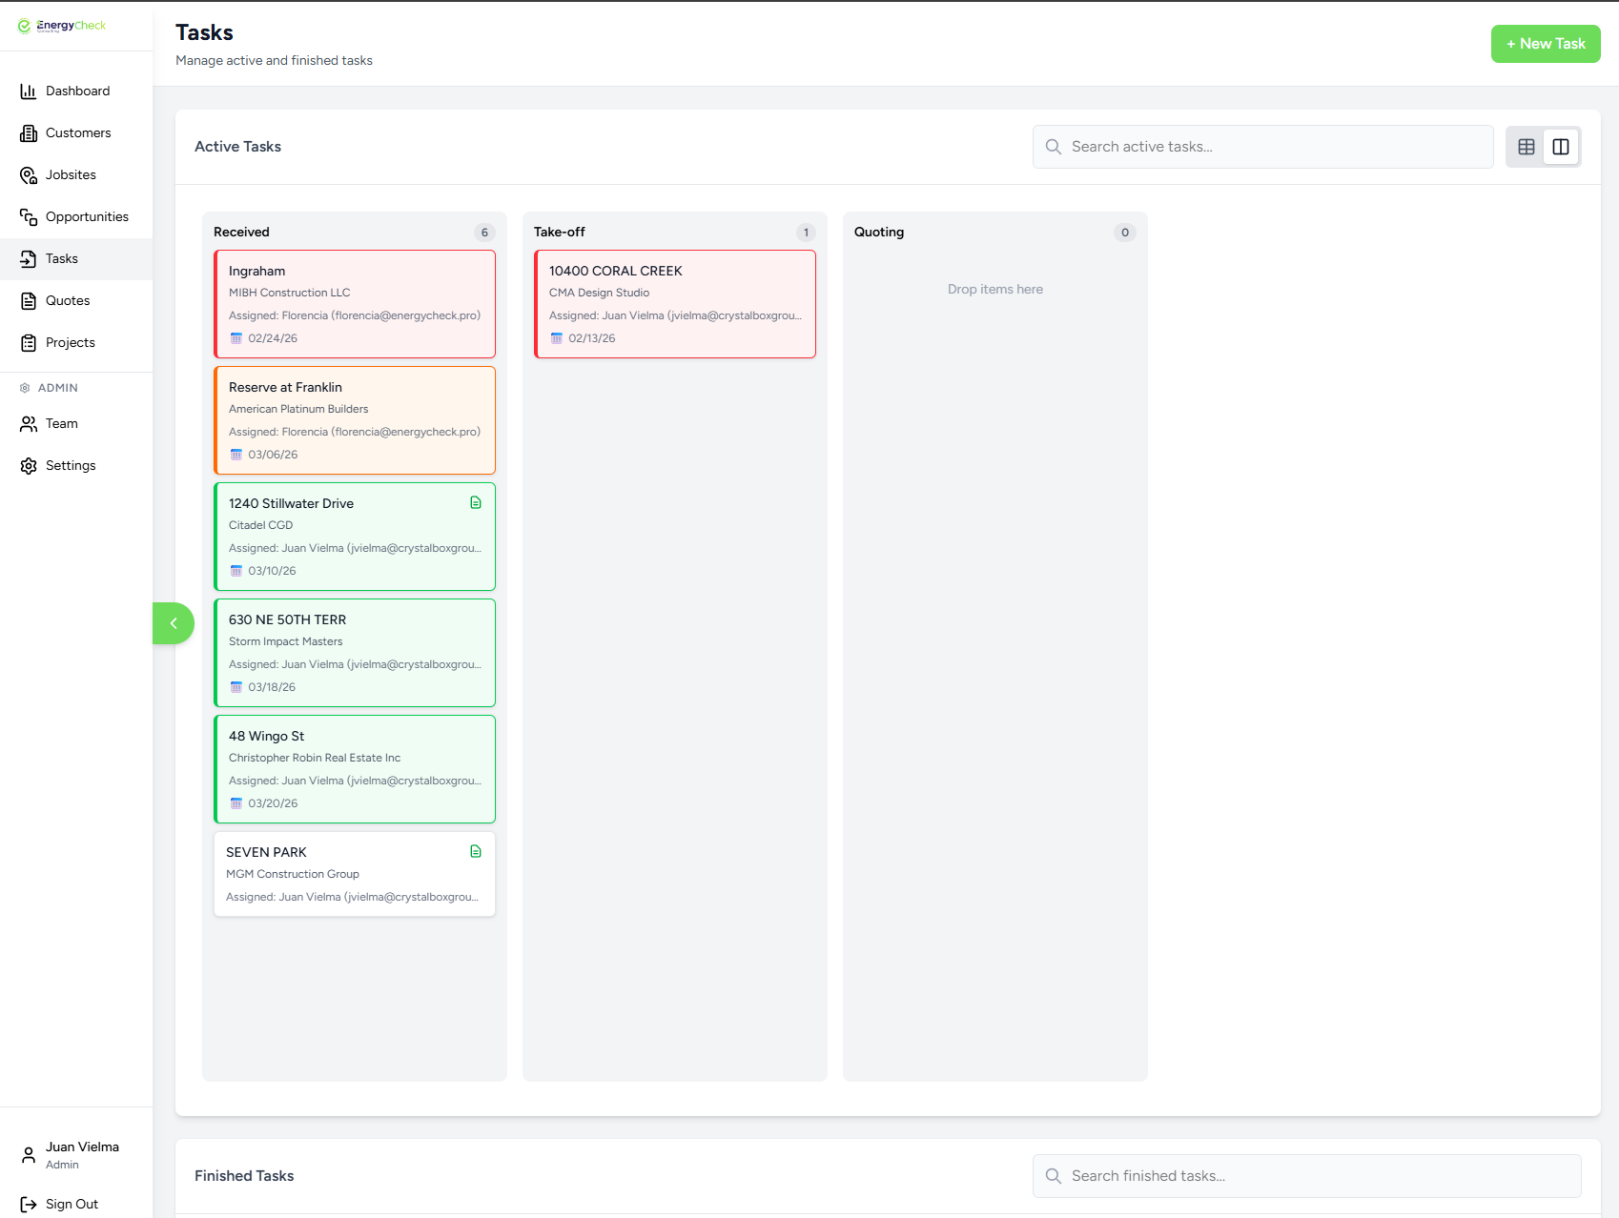Go to Opportunities section

coord(86,217)
